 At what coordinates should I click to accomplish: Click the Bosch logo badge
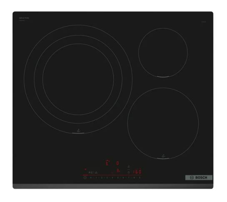[x=199, y=177]
